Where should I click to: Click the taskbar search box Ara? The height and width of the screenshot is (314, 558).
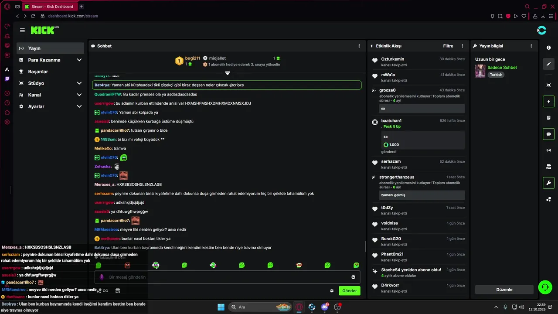pos(260,307)
